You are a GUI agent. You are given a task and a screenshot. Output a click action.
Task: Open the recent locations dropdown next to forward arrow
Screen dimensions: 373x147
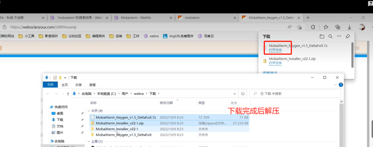[x=63, y=94]
